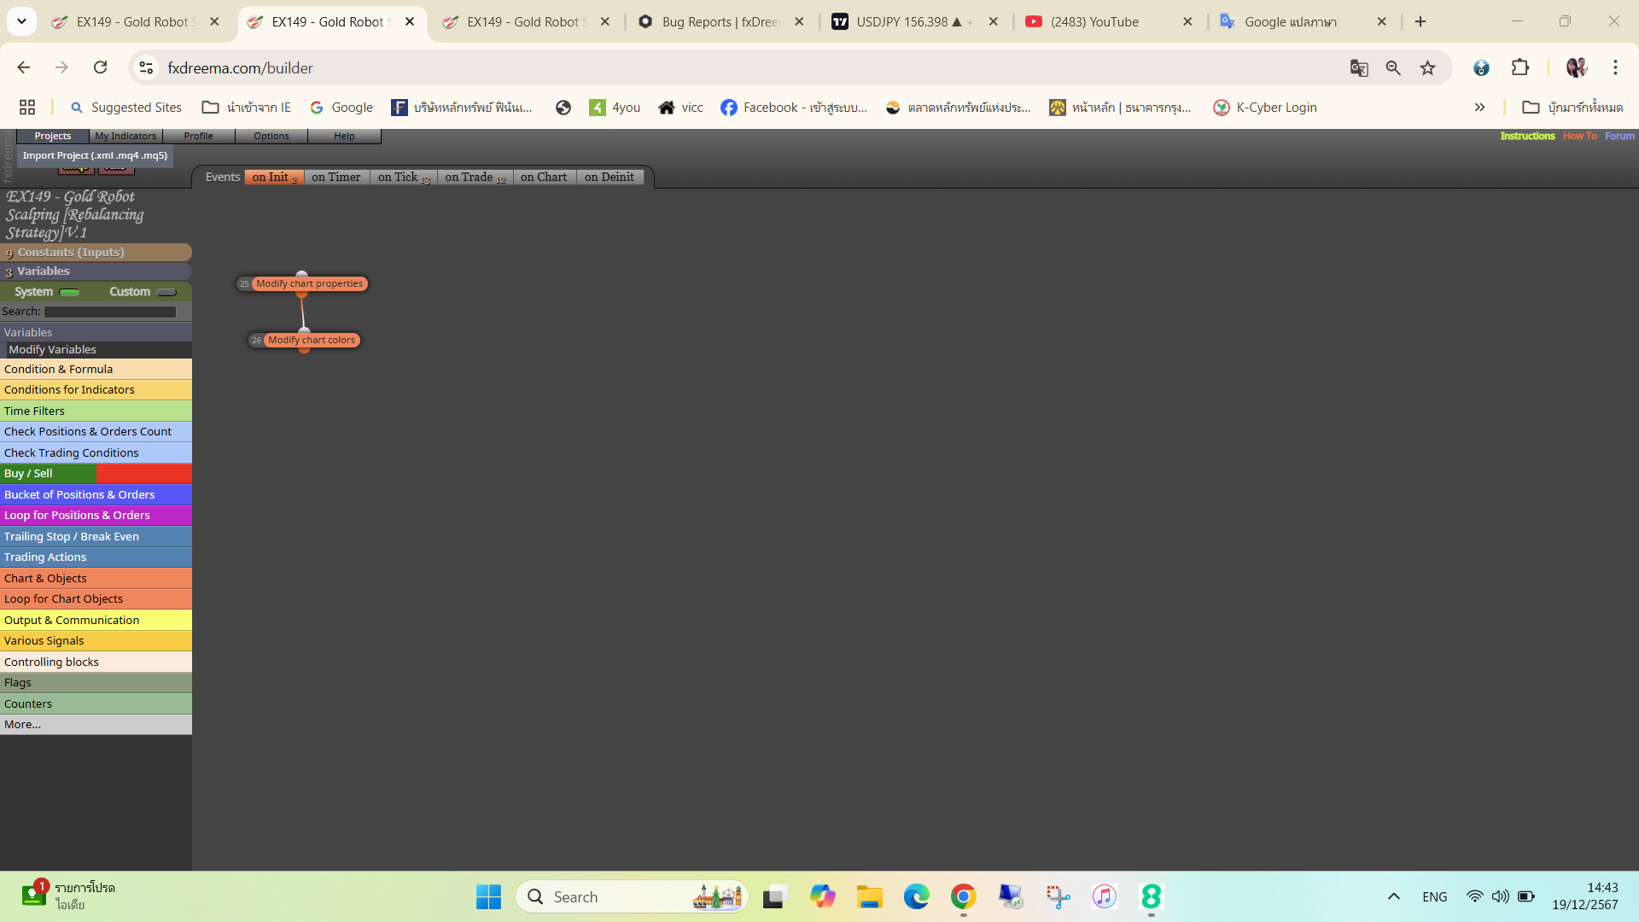Expand Check Positions & Orders Count category
The width and height of the screenshot is (1639, 922).
click(x=96, y=432)
